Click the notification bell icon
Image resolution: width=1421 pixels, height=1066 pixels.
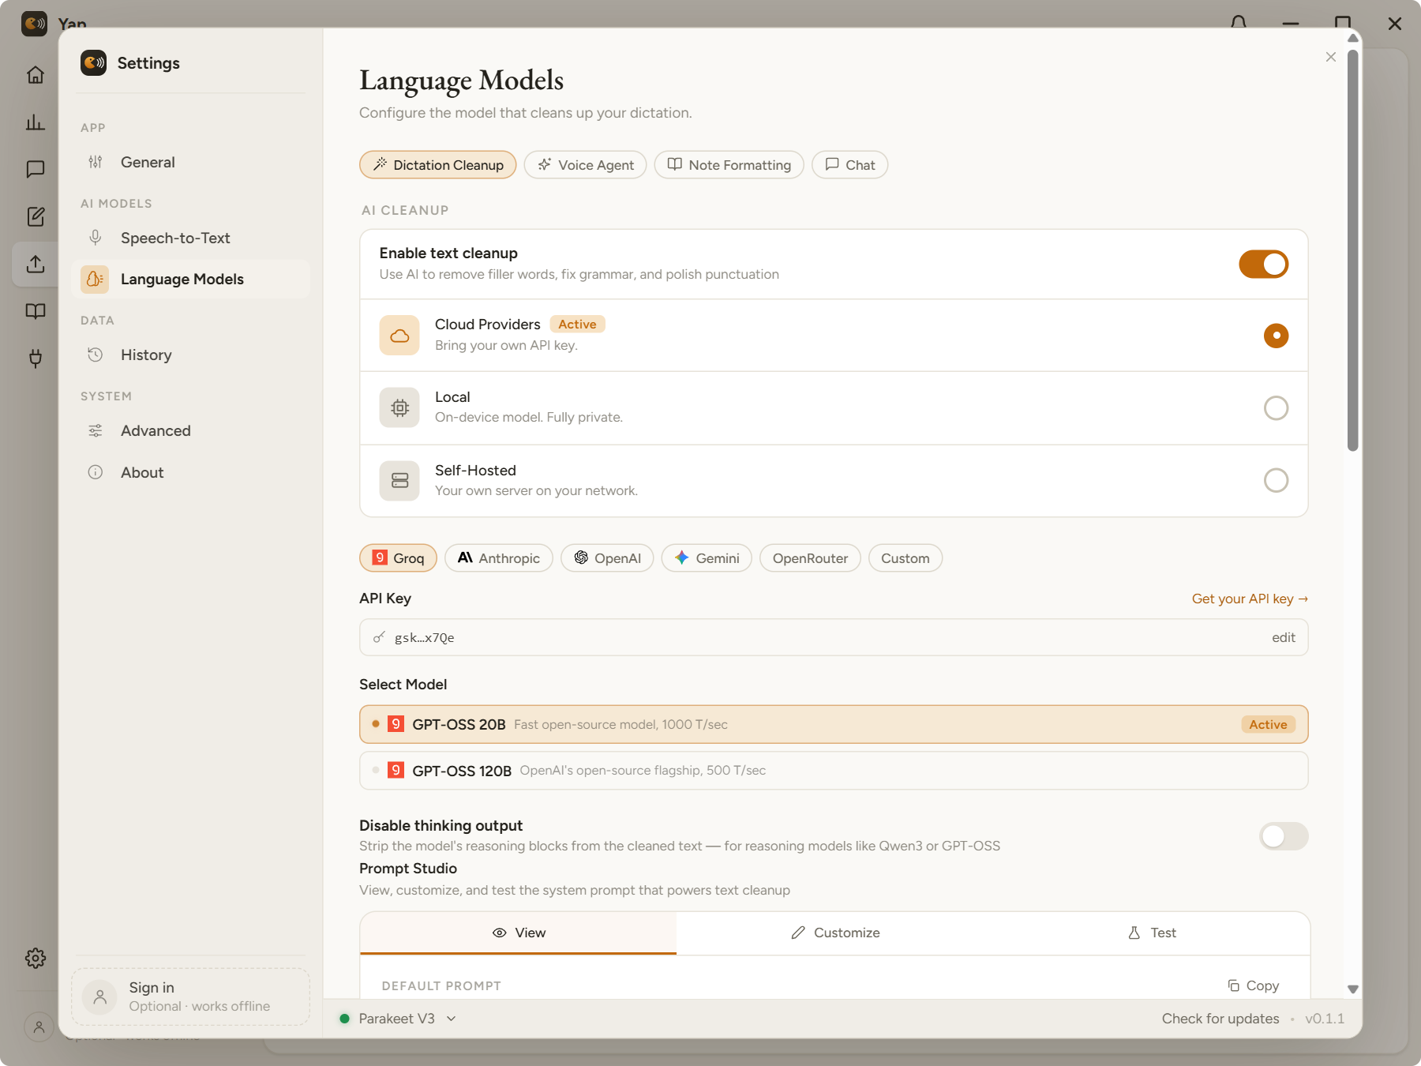pos(1239,23)
